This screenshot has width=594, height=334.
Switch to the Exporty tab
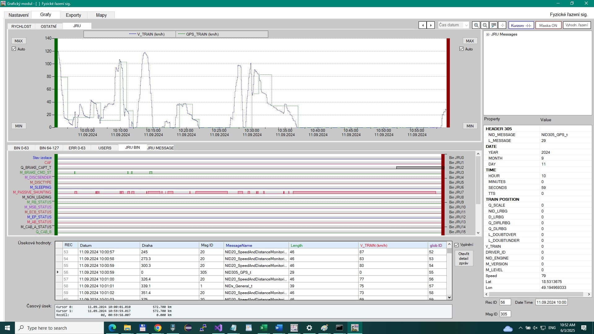(73, 15)
